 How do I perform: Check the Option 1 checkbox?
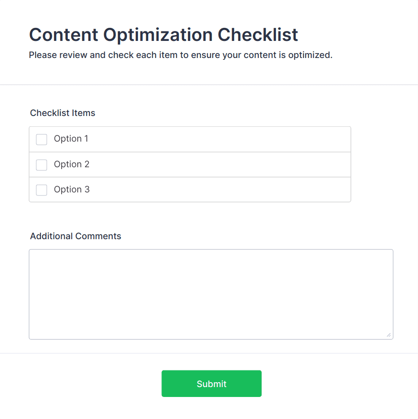[41, 139]
